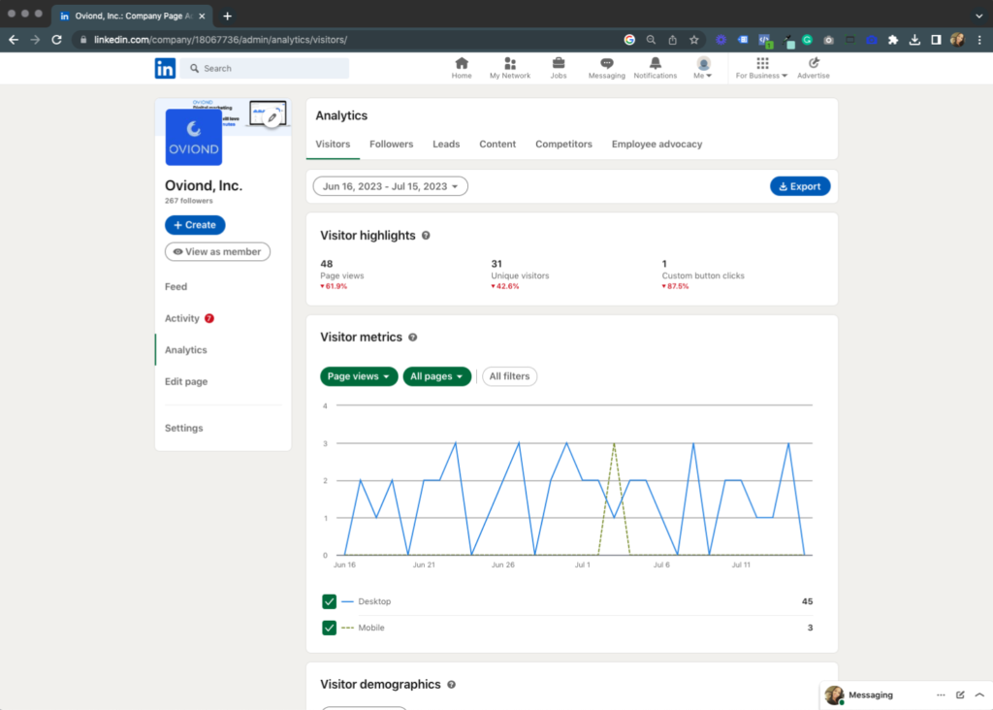Compose new message in messaging overlay
The image size is (993, 710).
[x=960, y=694]
